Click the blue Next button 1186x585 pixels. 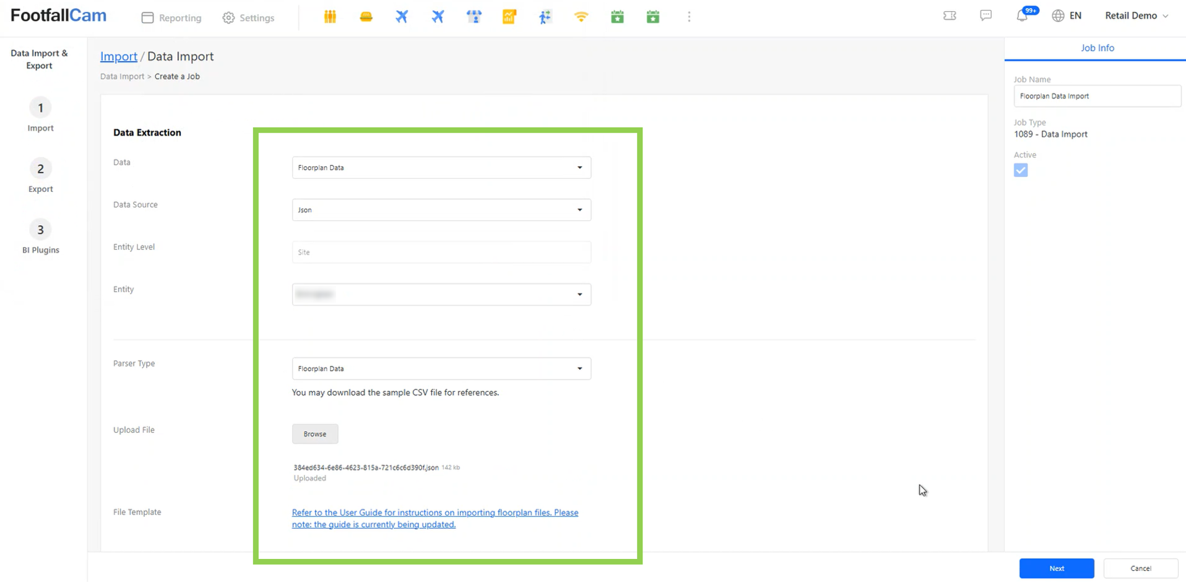tap(1056, 568)
